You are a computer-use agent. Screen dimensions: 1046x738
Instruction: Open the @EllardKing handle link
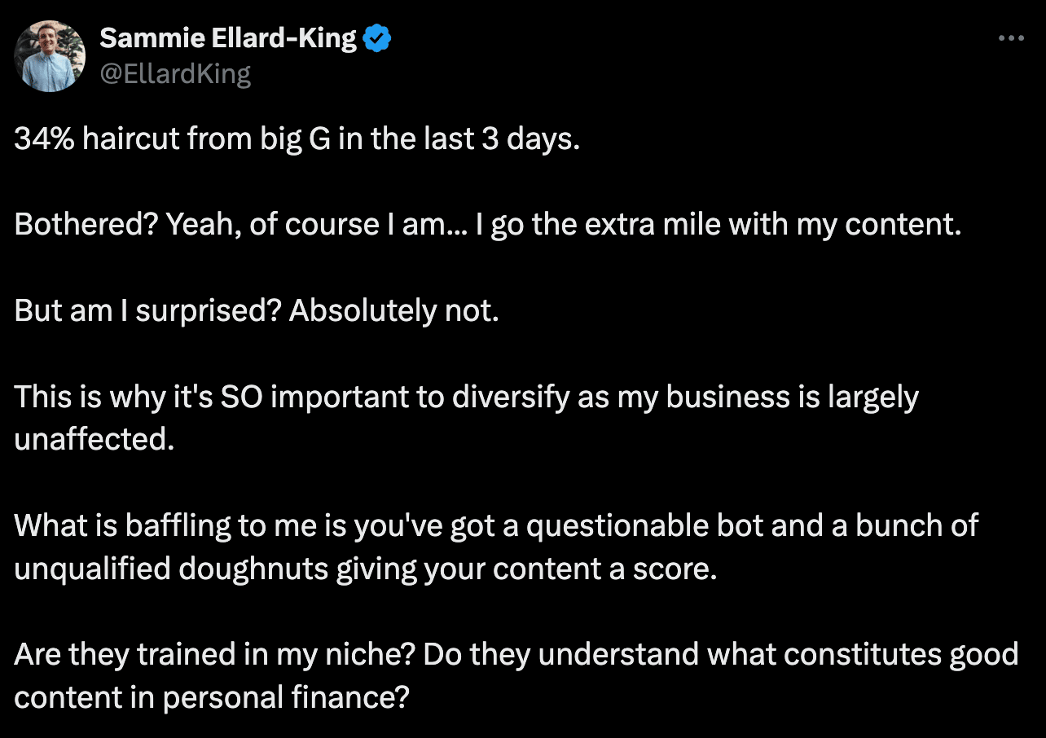click(x=175, y=74)
